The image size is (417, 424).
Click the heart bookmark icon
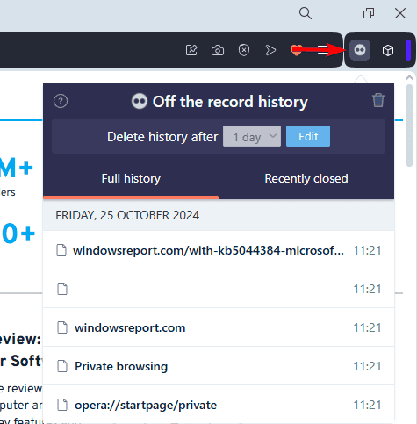[296, 50]
